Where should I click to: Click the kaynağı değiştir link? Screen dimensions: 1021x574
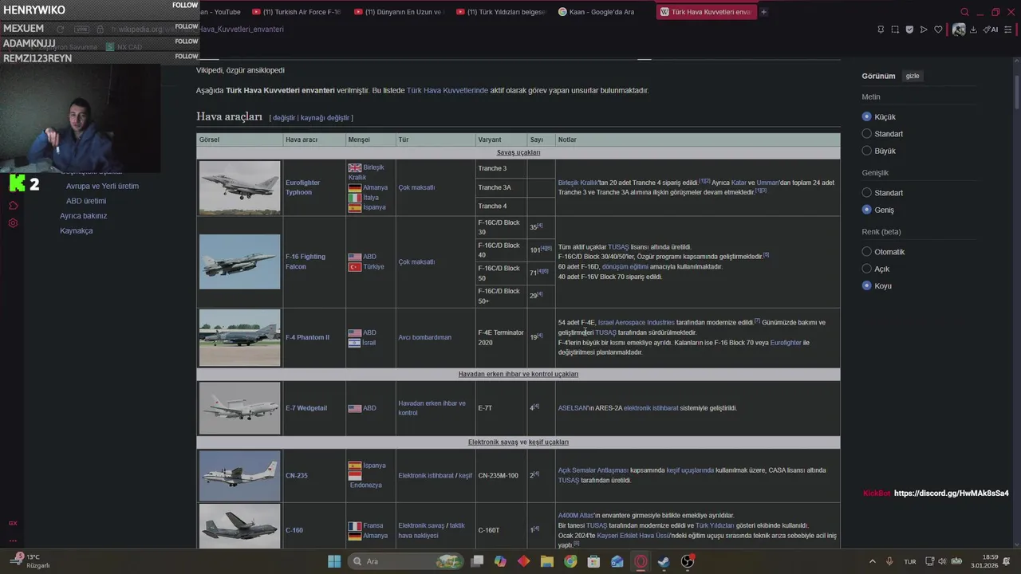point(325,118)
